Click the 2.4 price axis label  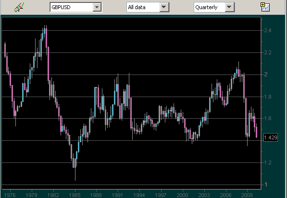268,30
